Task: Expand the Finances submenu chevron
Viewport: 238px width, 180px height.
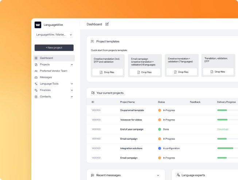Action: click(72, 90)
